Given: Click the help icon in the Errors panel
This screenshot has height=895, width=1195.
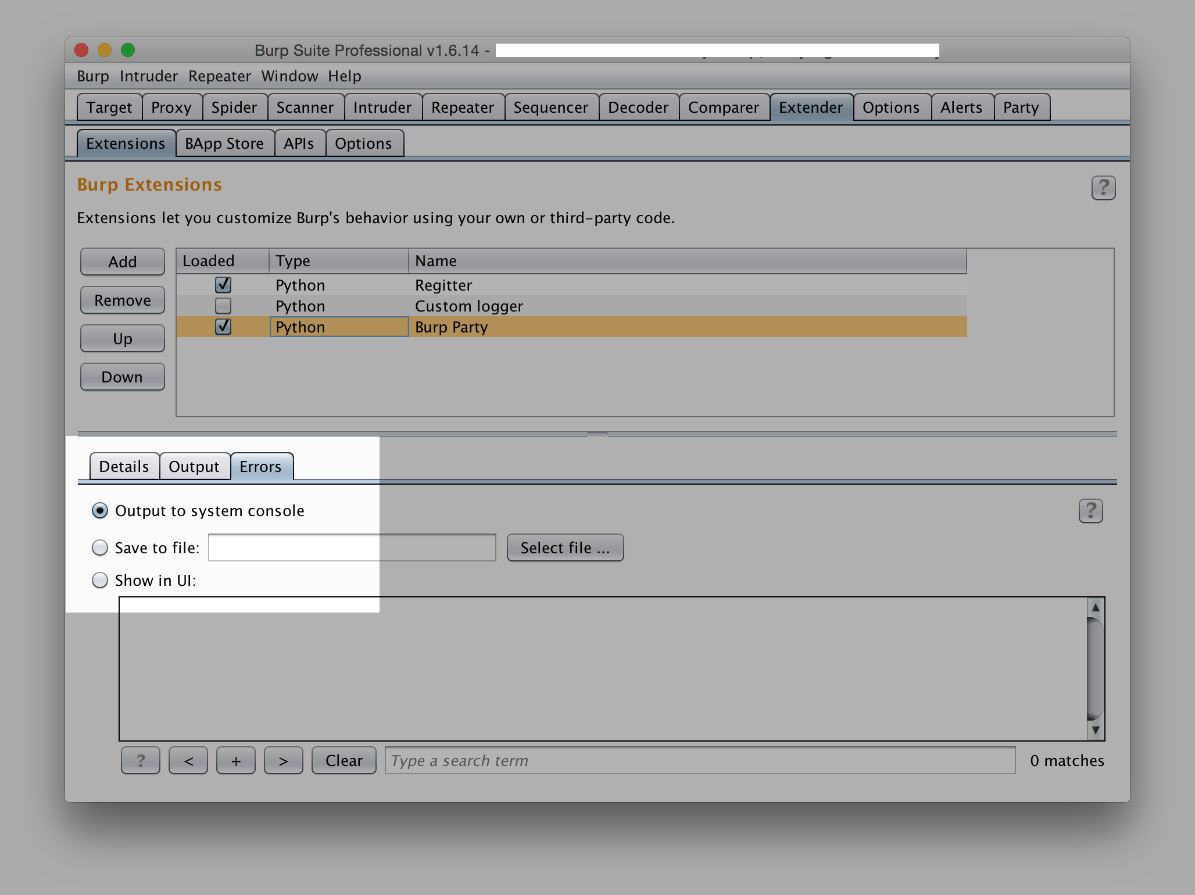Looking at the screenshot, I should [x=1090, y=511].
